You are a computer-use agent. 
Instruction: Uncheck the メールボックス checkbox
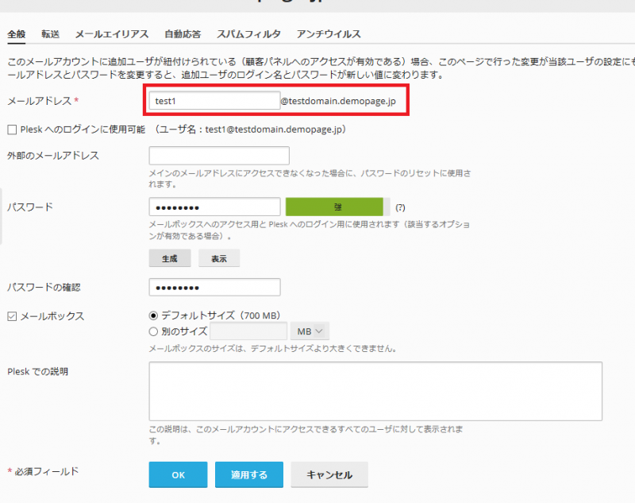point(12,316)
